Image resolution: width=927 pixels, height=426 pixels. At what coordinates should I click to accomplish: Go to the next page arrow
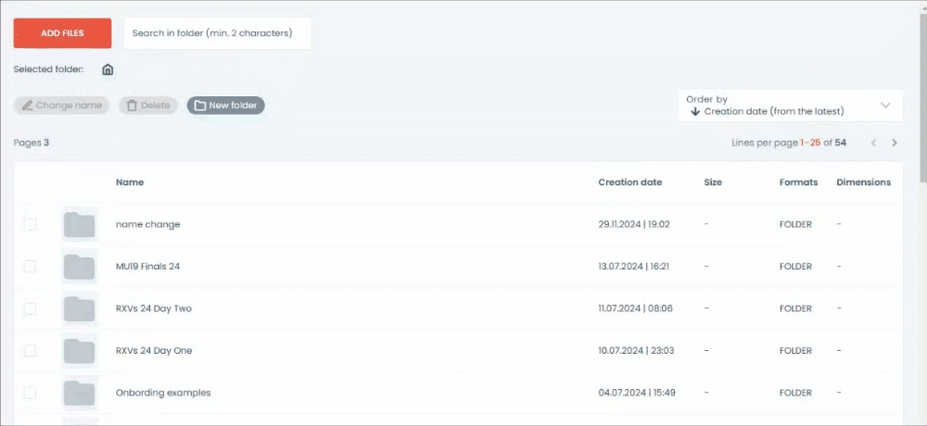895,143
